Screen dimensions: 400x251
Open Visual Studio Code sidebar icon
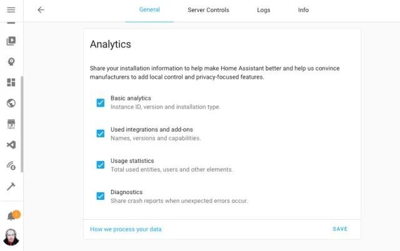[x=11, y=145]
